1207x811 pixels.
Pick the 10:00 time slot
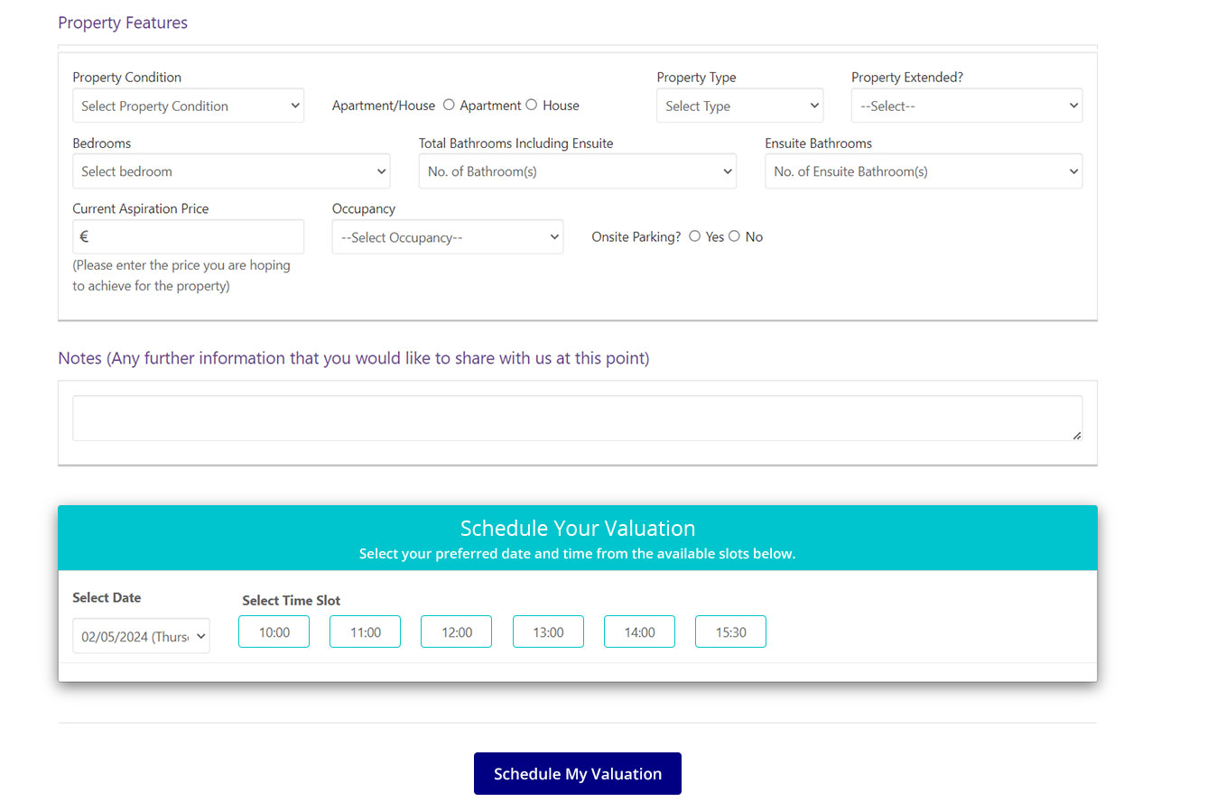274,631
